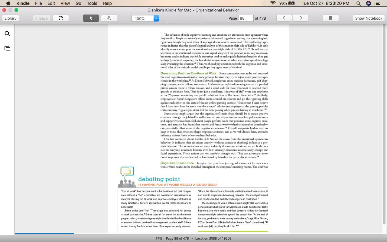387x242 pixels.
Task: Click the Back button
Action: (x=42, y=18)
